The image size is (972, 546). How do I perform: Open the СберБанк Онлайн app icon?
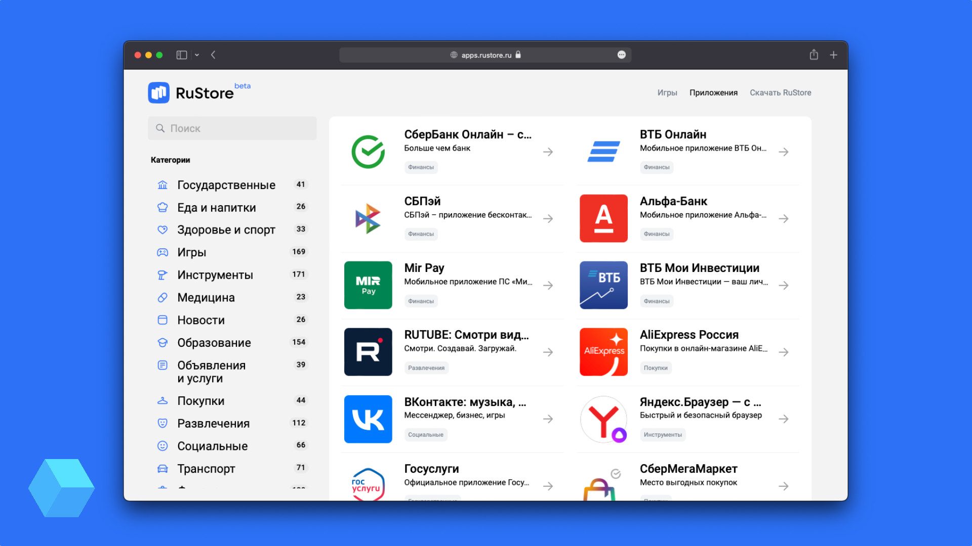(368, 152)
